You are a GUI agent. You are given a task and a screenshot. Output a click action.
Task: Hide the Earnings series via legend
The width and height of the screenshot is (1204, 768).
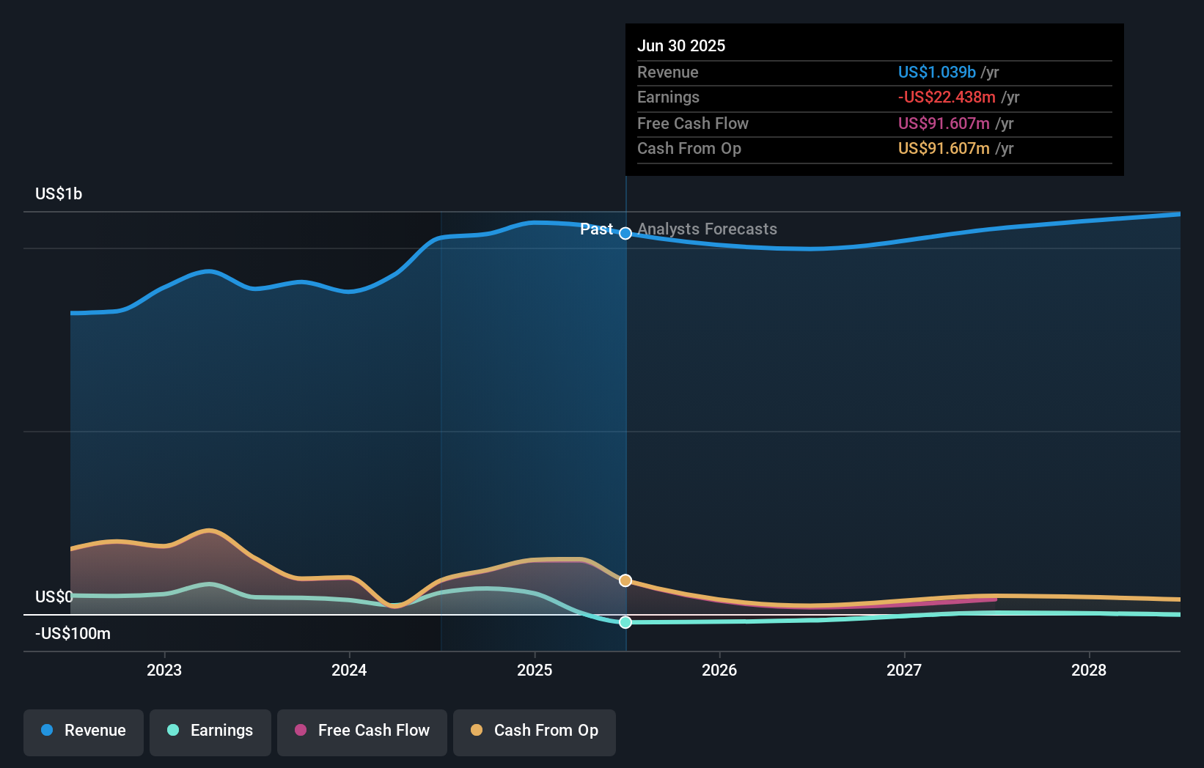click(210, 731)
